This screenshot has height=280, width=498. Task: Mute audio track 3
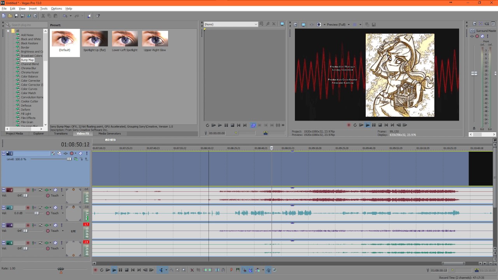tap(55, 207)
